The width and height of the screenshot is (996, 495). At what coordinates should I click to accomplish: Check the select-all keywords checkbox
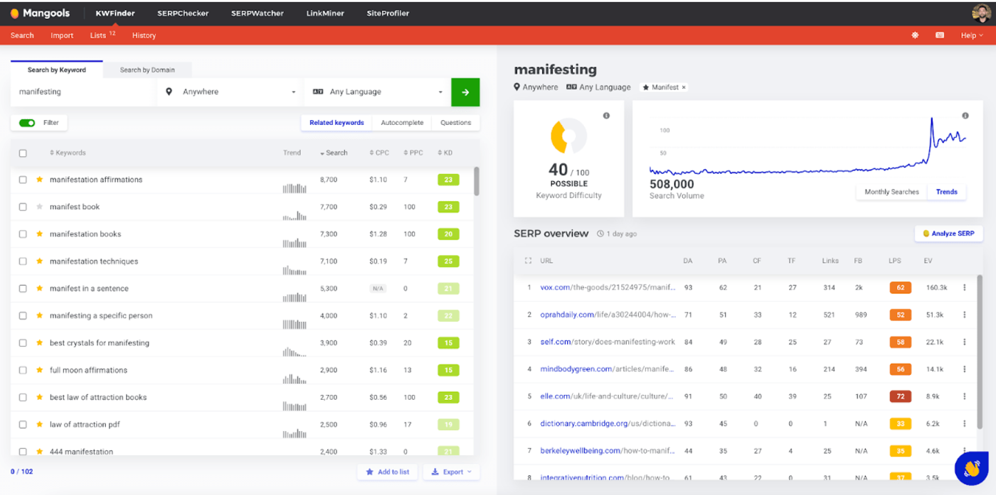tap(23, 153)
